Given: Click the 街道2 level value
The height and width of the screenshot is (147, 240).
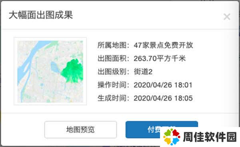Looking at the screenshot, I should tap(143, 72).
